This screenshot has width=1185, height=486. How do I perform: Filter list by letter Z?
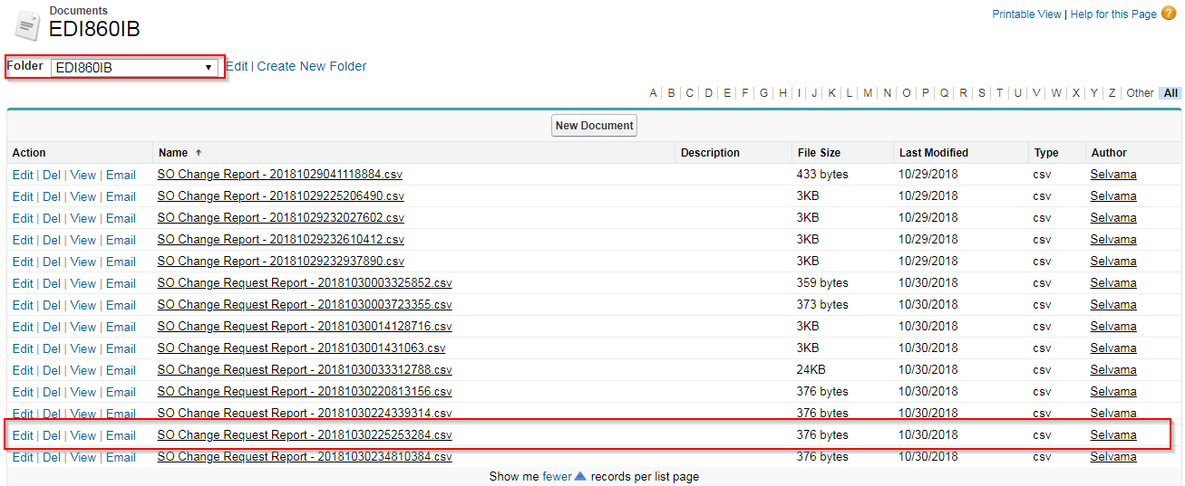point(1112,93)
